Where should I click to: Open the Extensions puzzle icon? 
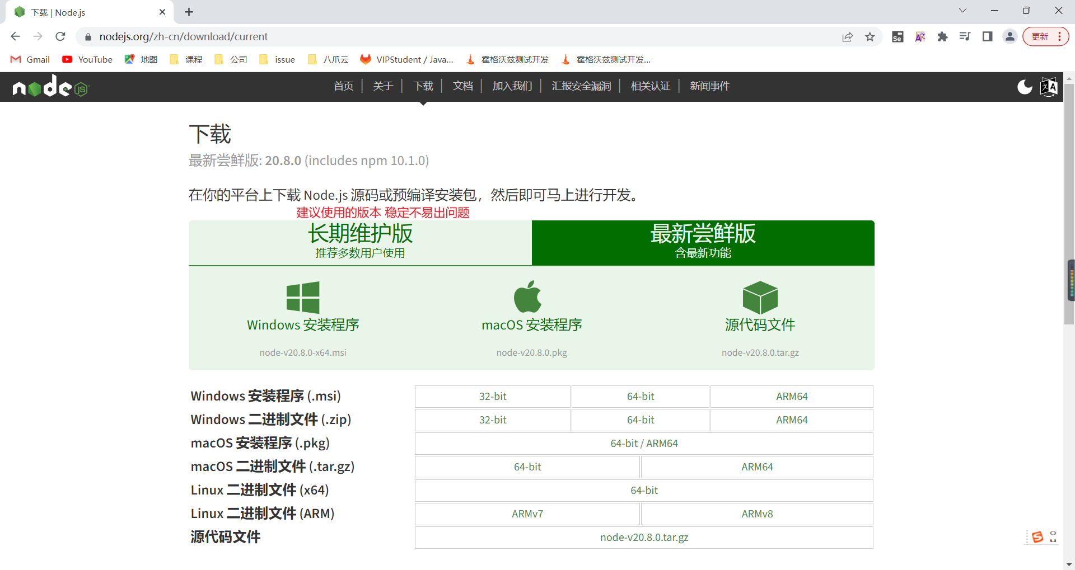tap(942, 37)
